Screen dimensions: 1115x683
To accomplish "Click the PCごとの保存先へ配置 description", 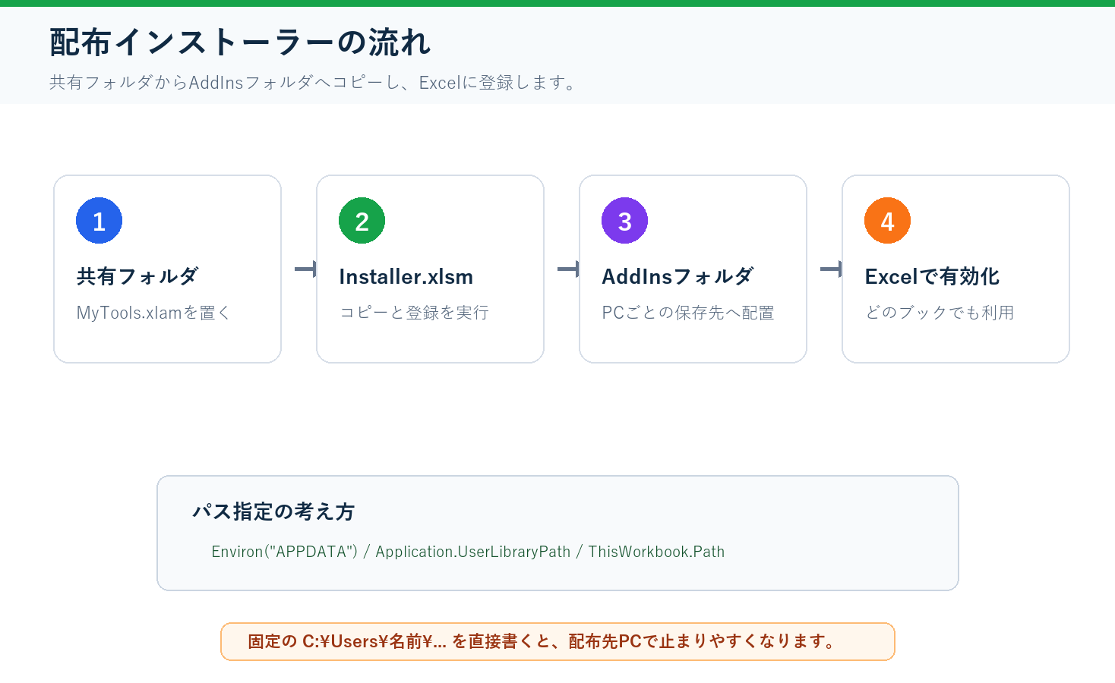I will tap(688, 313).
